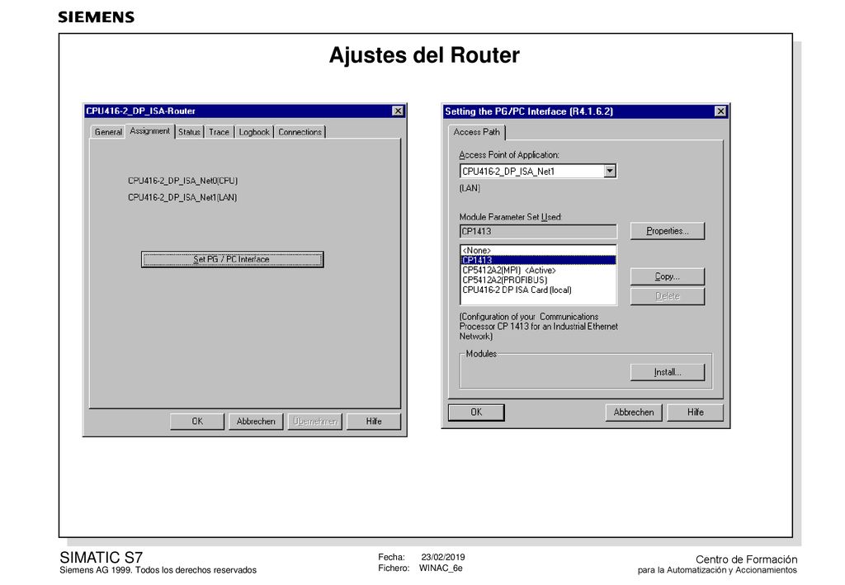Select CPU416-2 DP ISA Card (local)
This screenshot has height=585, width=845.
tap(538, 290)
